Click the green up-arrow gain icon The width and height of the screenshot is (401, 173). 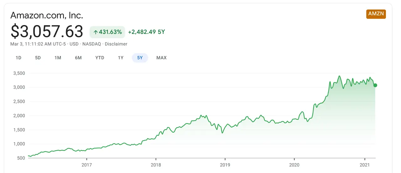[96, 32]
